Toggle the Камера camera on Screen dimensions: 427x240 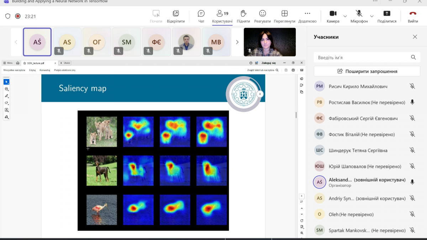pyautogui.click(x=333, y=16)
